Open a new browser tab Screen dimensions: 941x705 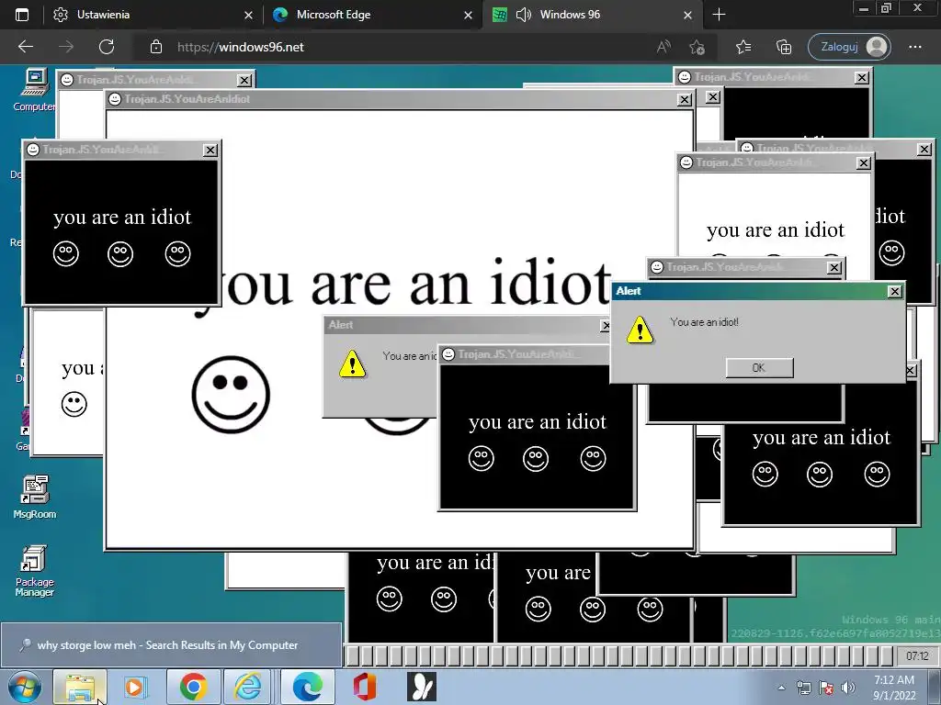719,15
